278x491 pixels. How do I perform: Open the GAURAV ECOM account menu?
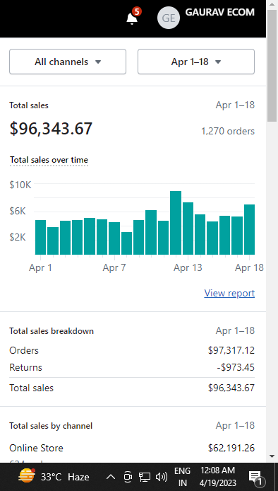(x=219, y=13)
